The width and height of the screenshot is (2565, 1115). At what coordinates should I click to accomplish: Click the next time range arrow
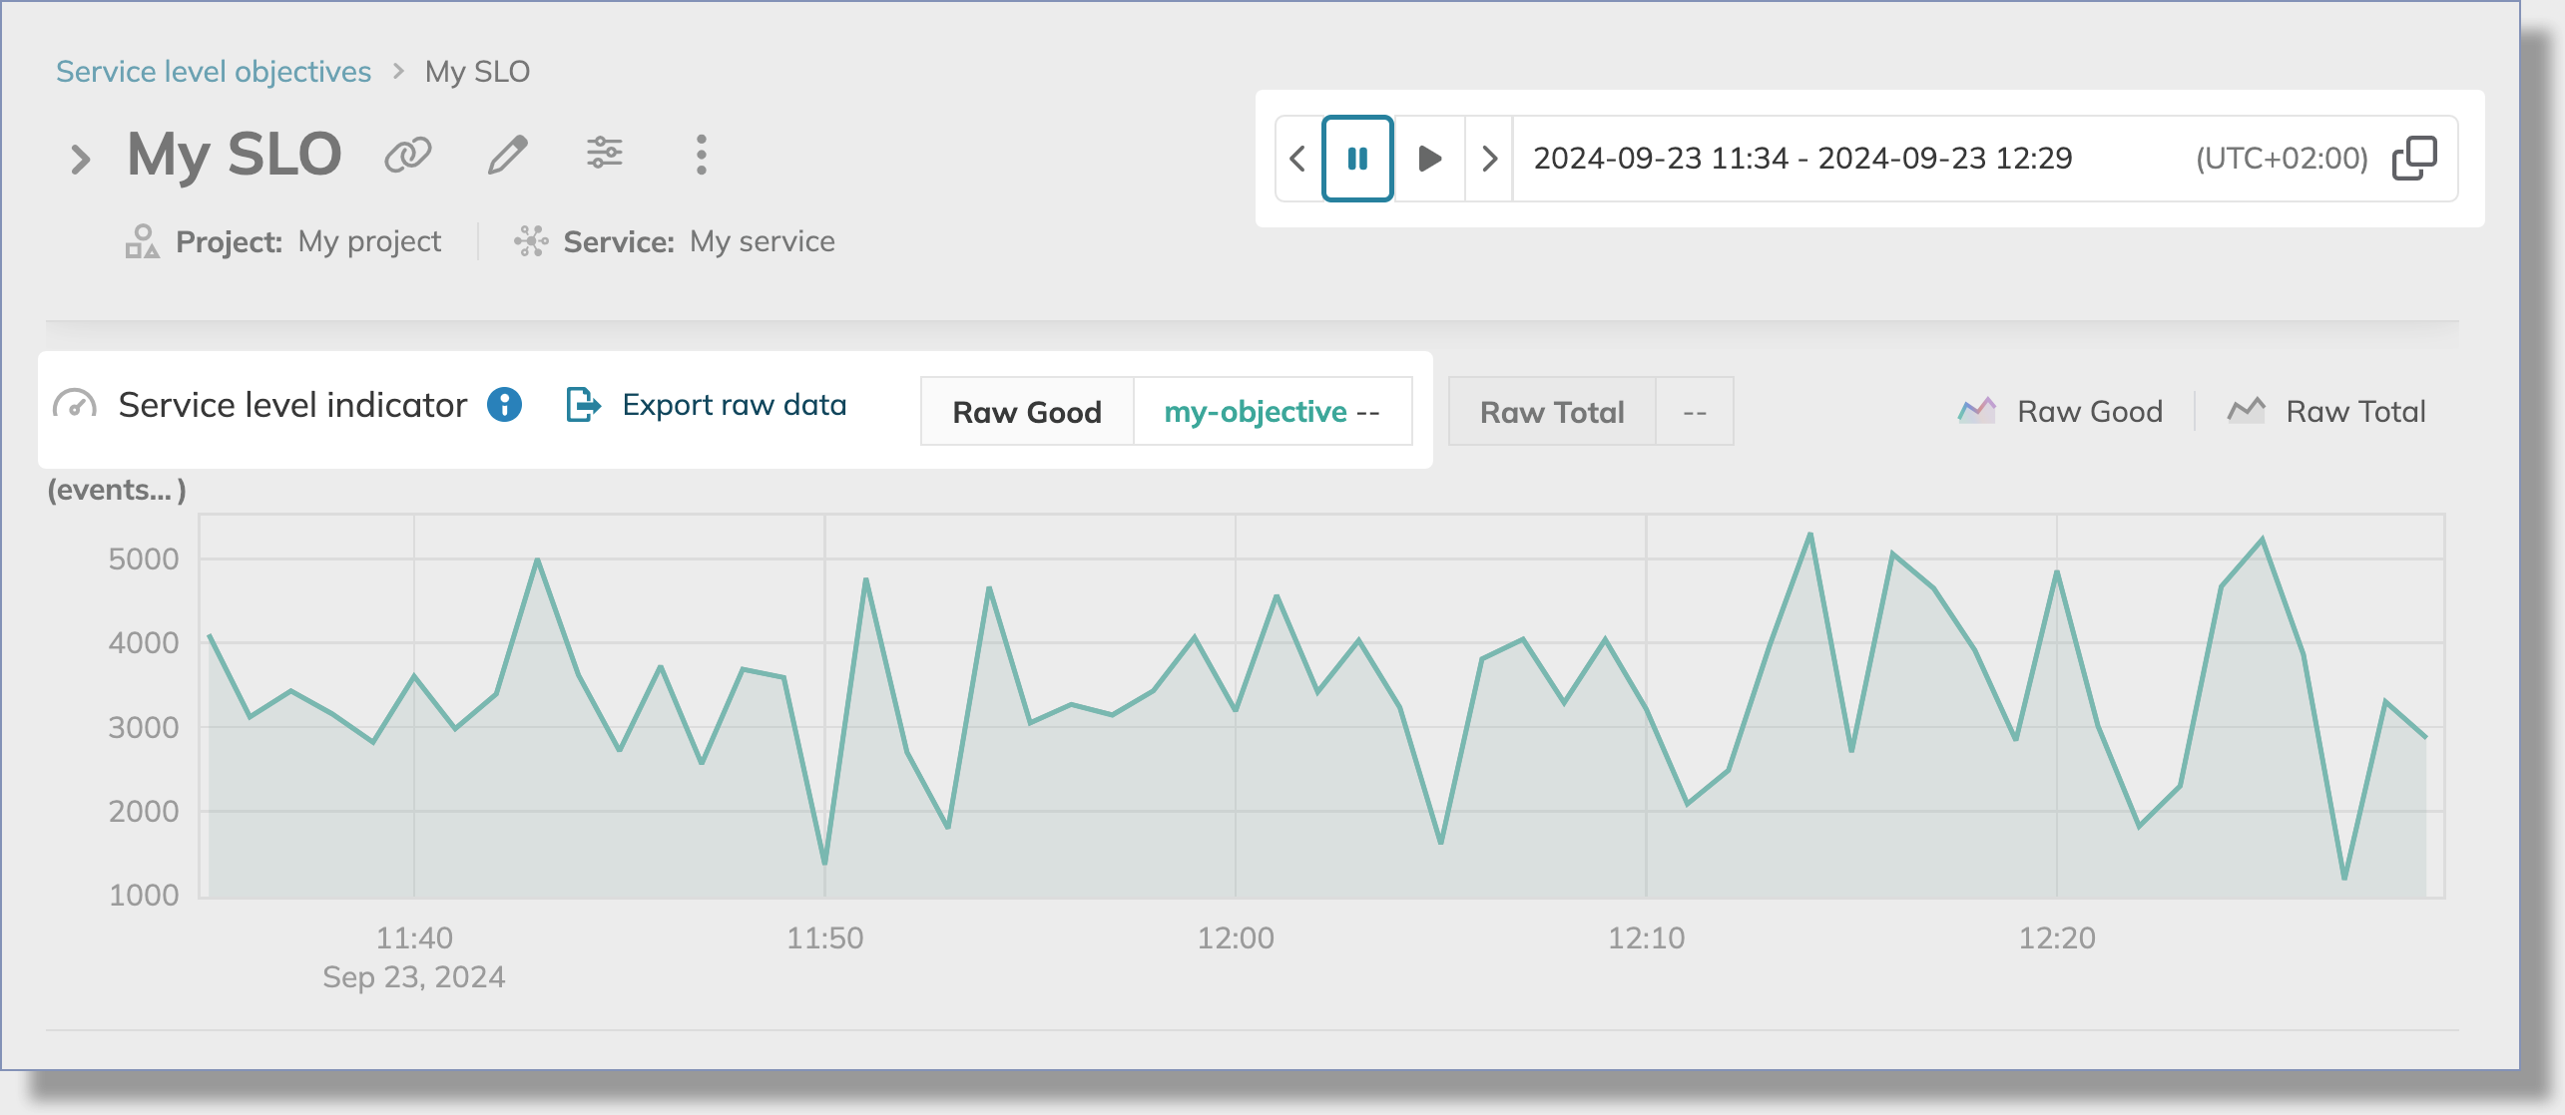[x=1489, y=159]
